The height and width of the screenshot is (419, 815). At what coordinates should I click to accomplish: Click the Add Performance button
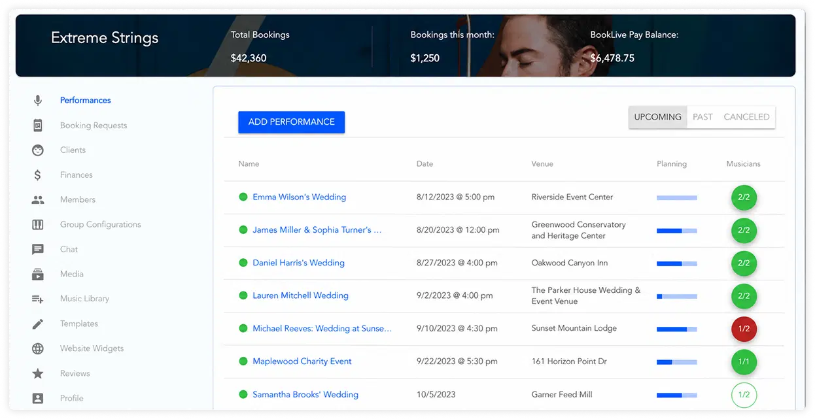click(x=292, y=122)
